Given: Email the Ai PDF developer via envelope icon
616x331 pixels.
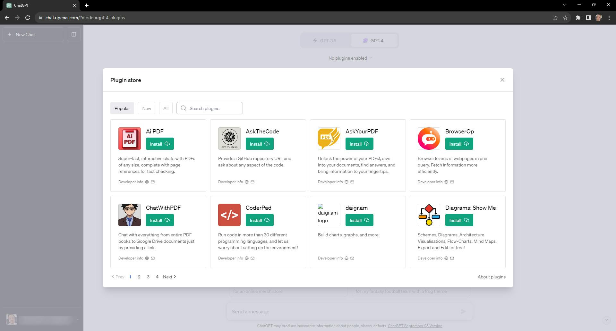Looking at the screenshot, I should [153, 182].
